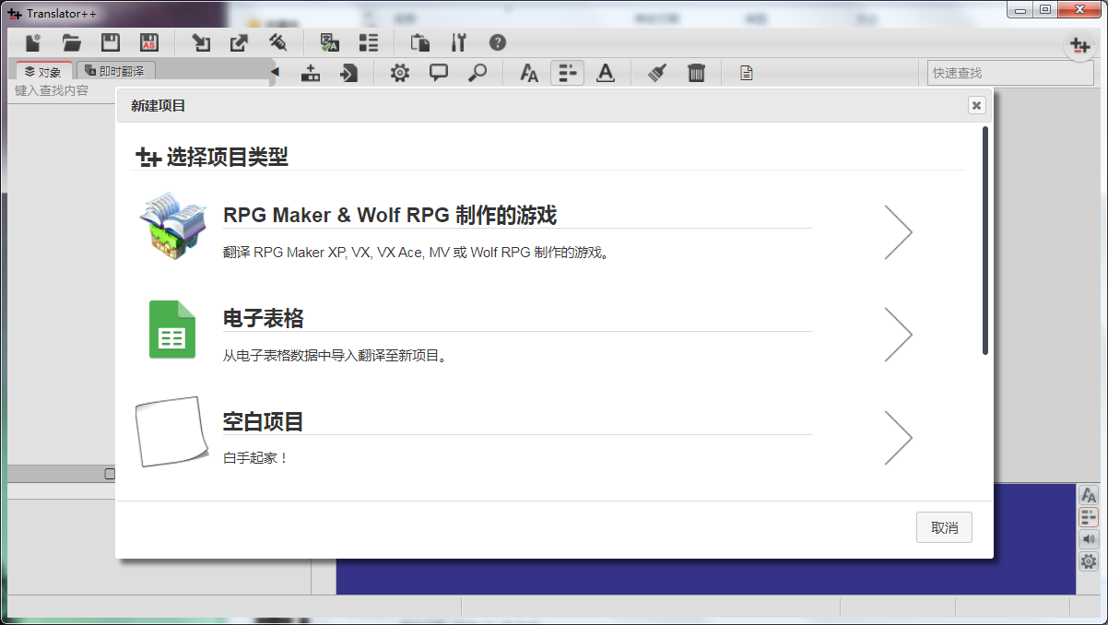Click the red list icon in right sidebar
The width and height of the screenshot is (1108, 625).
tap(1089, 517)
